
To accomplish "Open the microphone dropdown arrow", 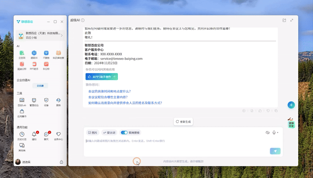I will click(x=278, y=132).
